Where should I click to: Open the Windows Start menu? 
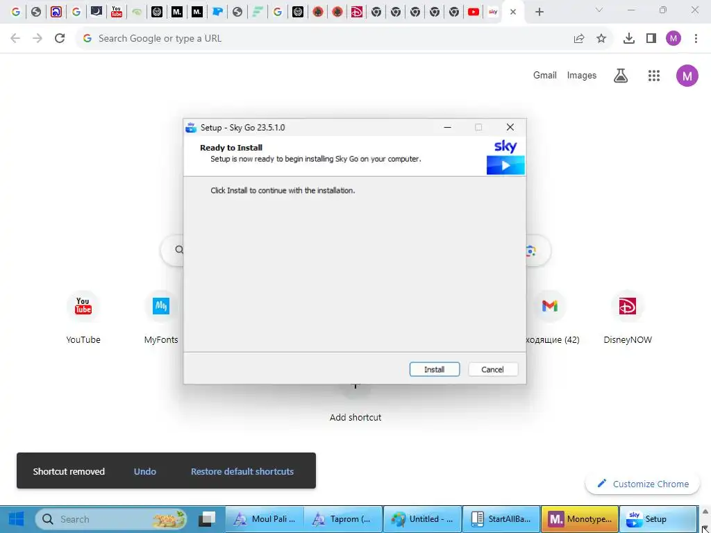tap(17, 519)
